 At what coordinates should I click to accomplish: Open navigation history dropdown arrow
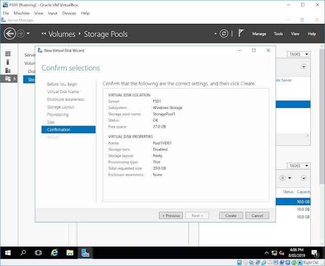click(28, 33)
